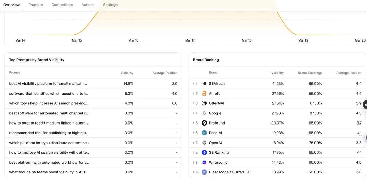The width and height of the screenshot is (367, 182).
Task: Open the 'which tools help increase AI search' prompt
Action: [x=48, y=103]
